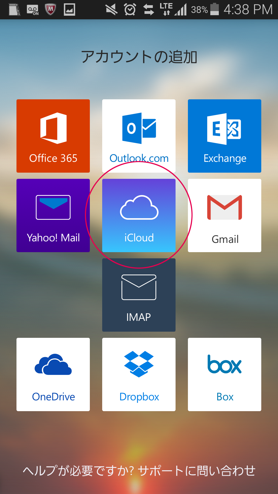Tap the sync arrows status icon
This screenshot has width=278, height=494.
pos(149,10)
